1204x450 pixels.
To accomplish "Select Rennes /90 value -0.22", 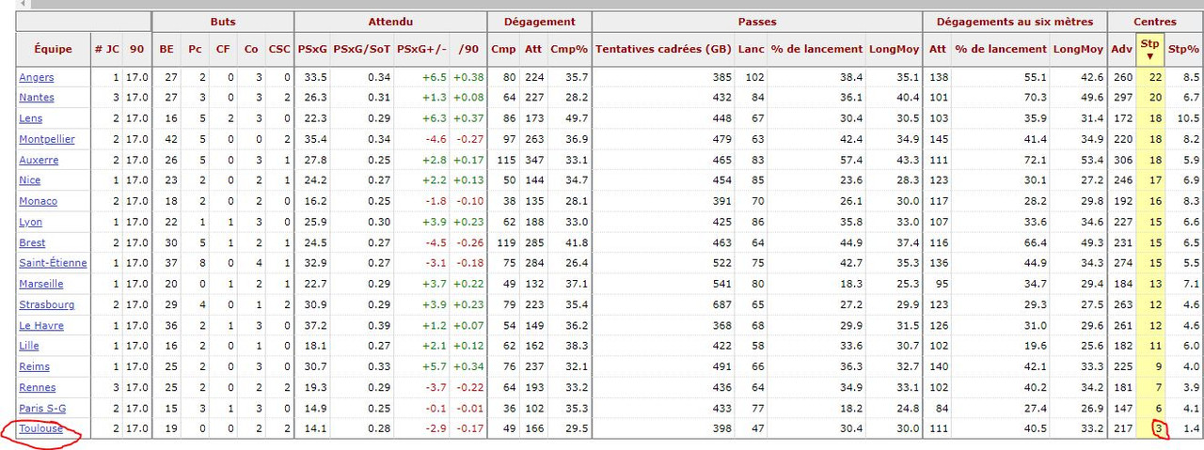I will click(x=470, y=387).
